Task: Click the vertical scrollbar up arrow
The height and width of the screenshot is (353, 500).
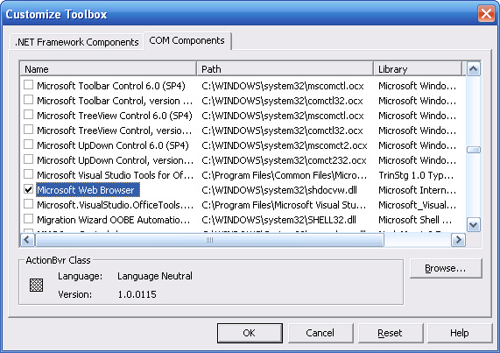Action: 474,69
